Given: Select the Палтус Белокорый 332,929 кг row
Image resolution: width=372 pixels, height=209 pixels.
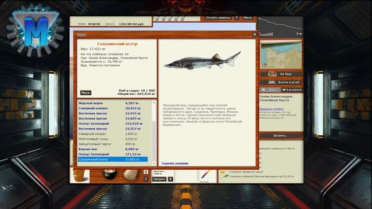Looking at the screenshot, I should (113, 124).
